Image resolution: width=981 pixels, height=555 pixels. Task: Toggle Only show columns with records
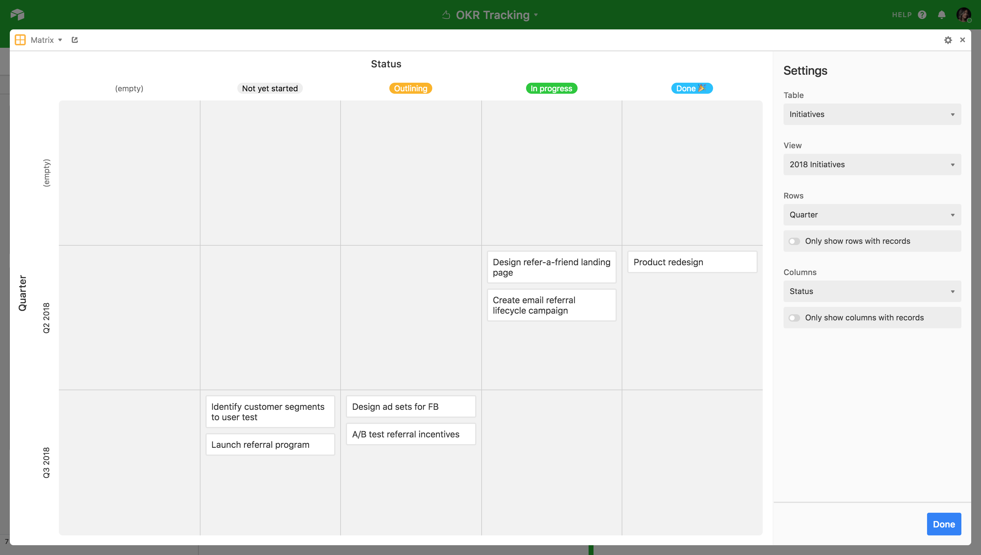click(795, 317)
